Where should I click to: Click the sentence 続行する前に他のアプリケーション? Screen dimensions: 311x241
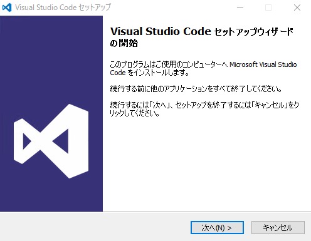point(196,89)
